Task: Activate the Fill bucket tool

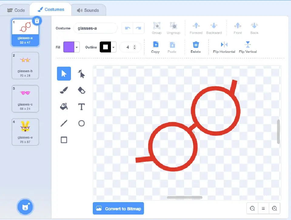Action: tap(64, 107)
